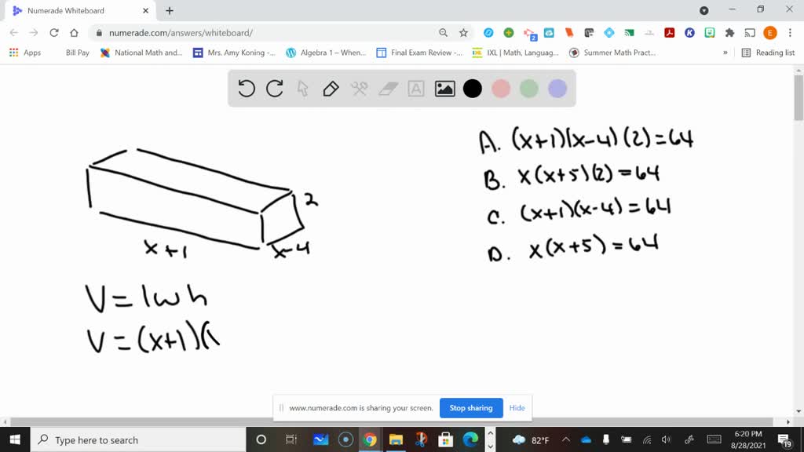Open the Reading list
This screenshot has width=804, height=452.
click(x=766, y=53)
